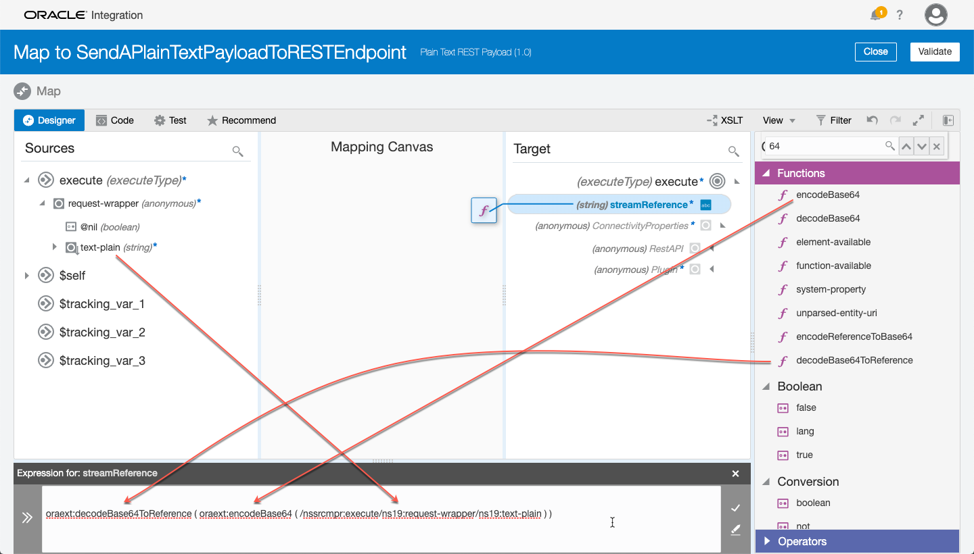
Task: Click the function icon on mapping canvas
Action: pyautogui.click(x=484, y=211)
